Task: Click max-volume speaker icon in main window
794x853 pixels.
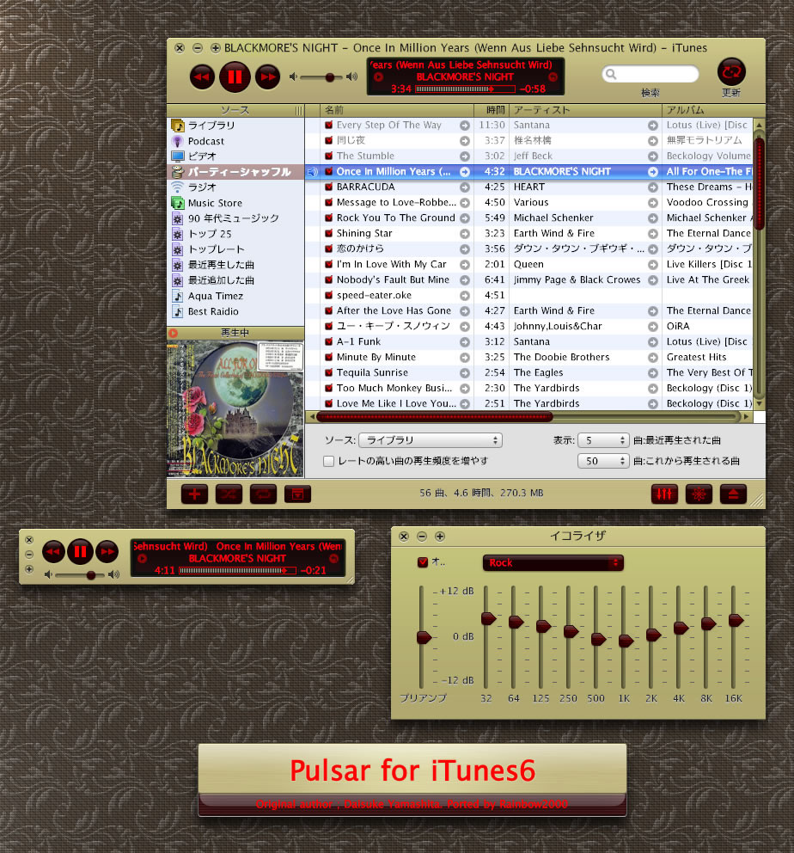Action: point(352,77)
